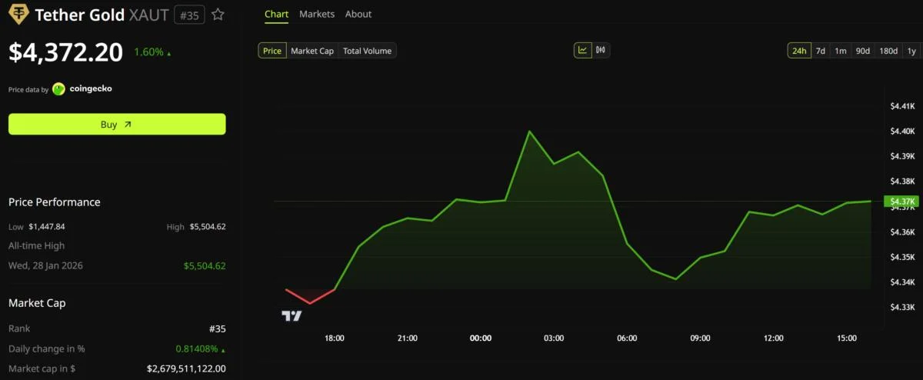Click the 15:00 time axis label
The image size is (923, 380).
click(x=847, y=338)
